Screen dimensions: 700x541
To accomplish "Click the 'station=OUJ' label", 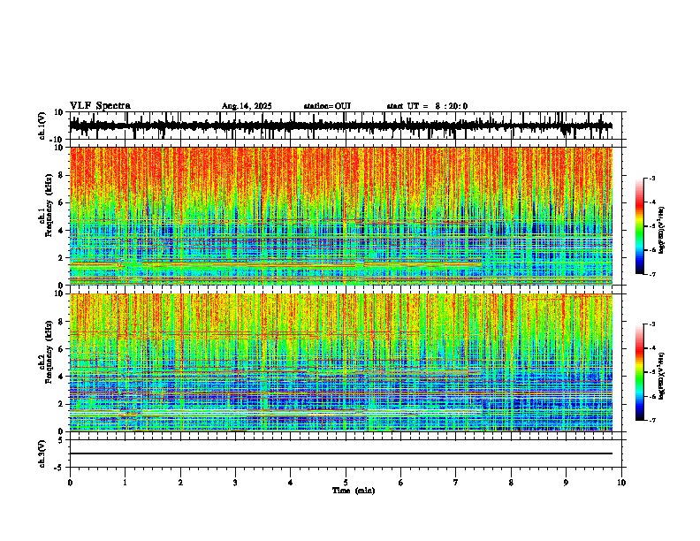I will (327, 106).
